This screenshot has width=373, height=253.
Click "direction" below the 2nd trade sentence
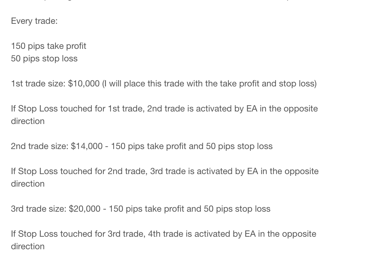click(27, 184)
